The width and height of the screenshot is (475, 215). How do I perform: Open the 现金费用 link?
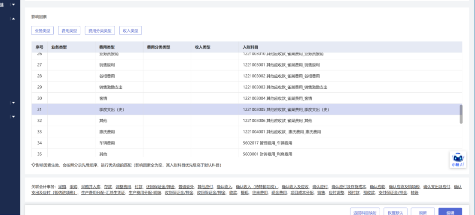click(279, 193)
